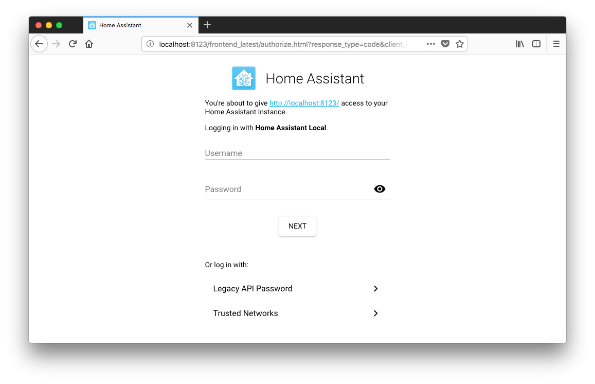Choose Legacy API Password login option

297,289
